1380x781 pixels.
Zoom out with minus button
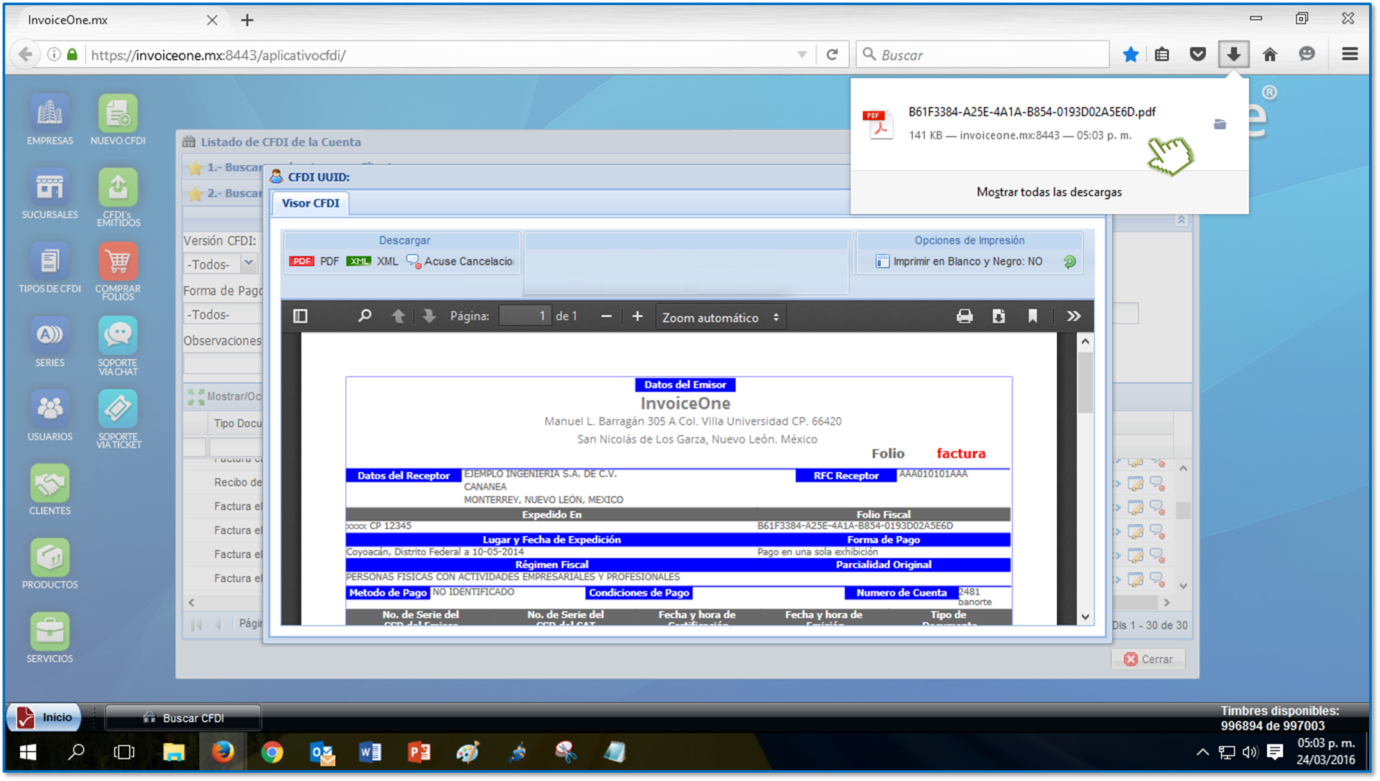point(606,316)
